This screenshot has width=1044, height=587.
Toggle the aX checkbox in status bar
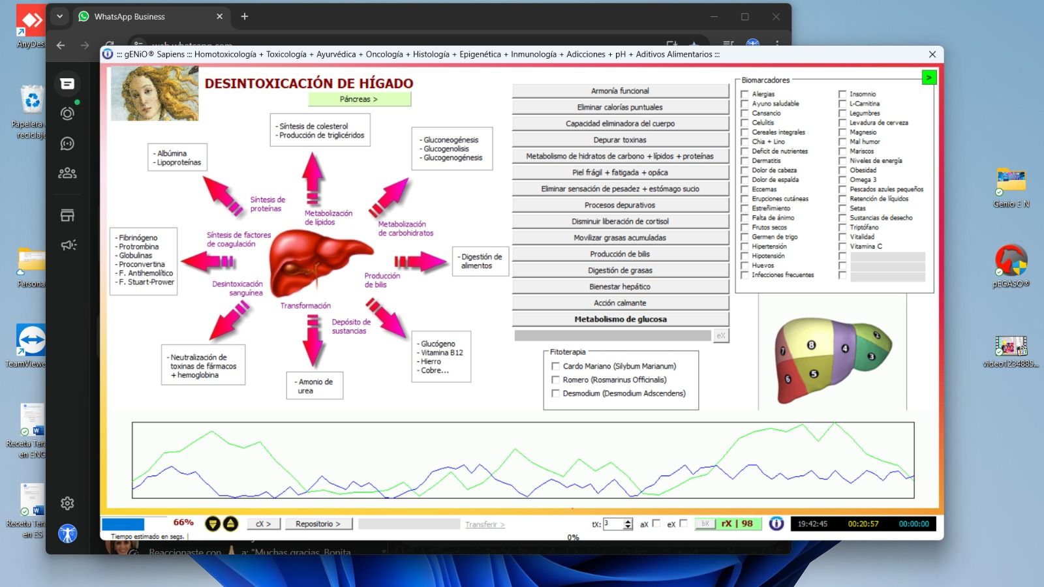click(656, 523)
